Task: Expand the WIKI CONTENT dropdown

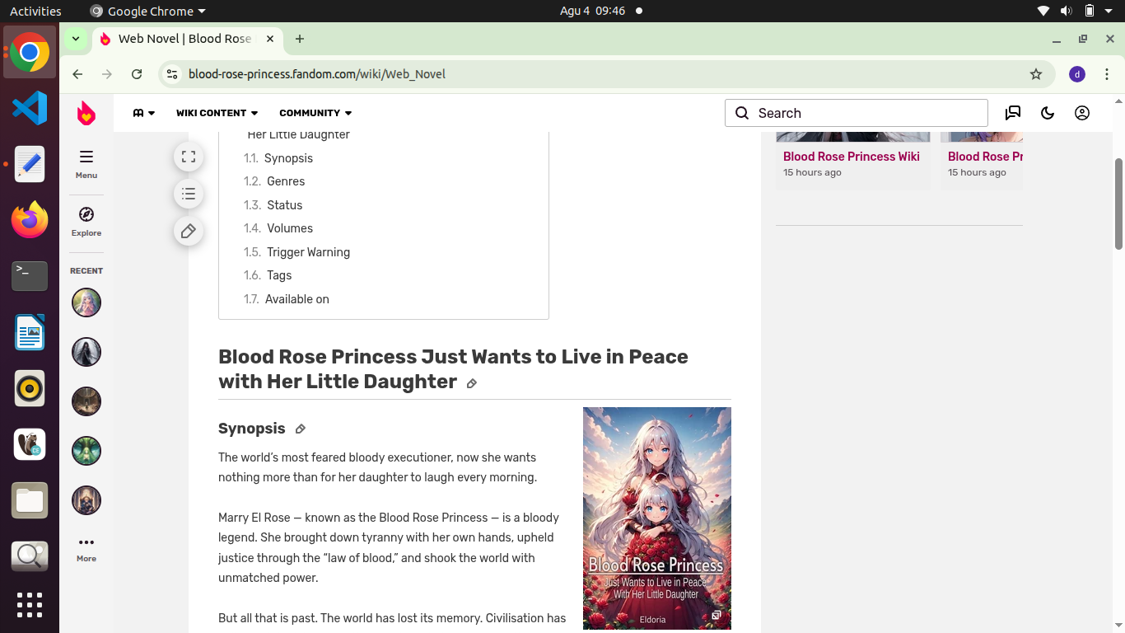Action: pos(217,113)
